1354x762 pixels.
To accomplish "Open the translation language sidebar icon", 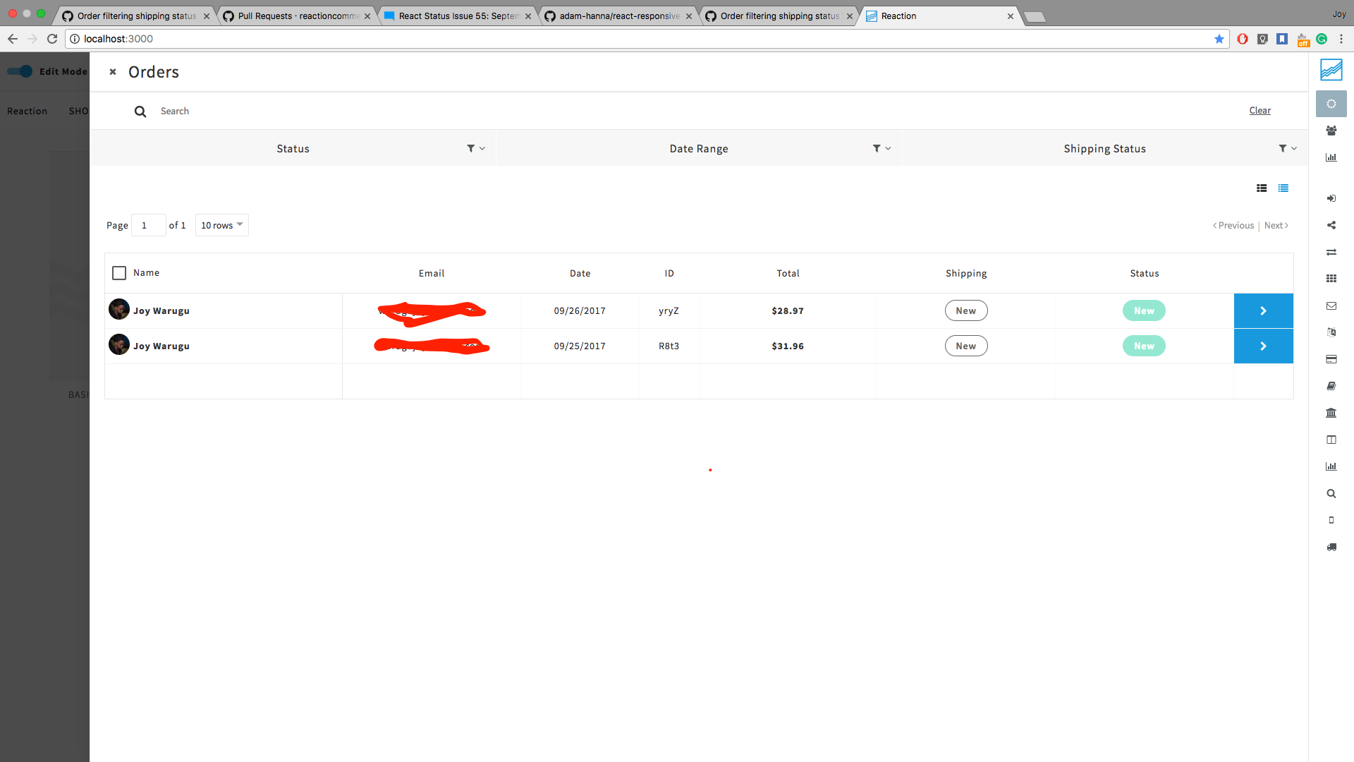I will tap(1331, 332).
